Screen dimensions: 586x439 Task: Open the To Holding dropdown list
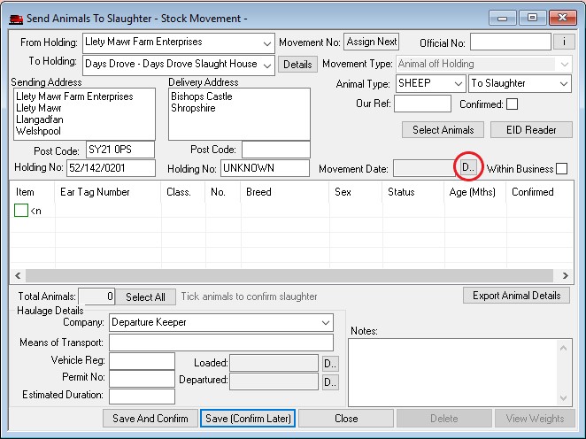[267, 64]
